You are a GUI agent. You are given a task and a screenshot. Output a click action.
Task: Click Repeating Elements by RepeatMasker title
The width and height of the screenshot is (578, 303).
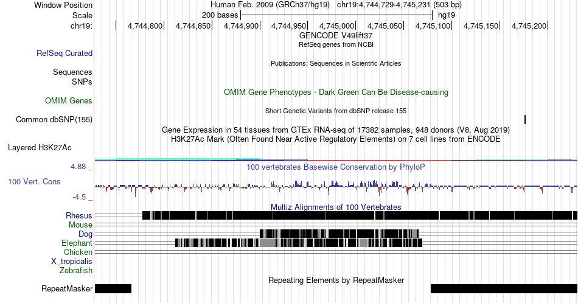pyautogui.click(x=336, y=280)
